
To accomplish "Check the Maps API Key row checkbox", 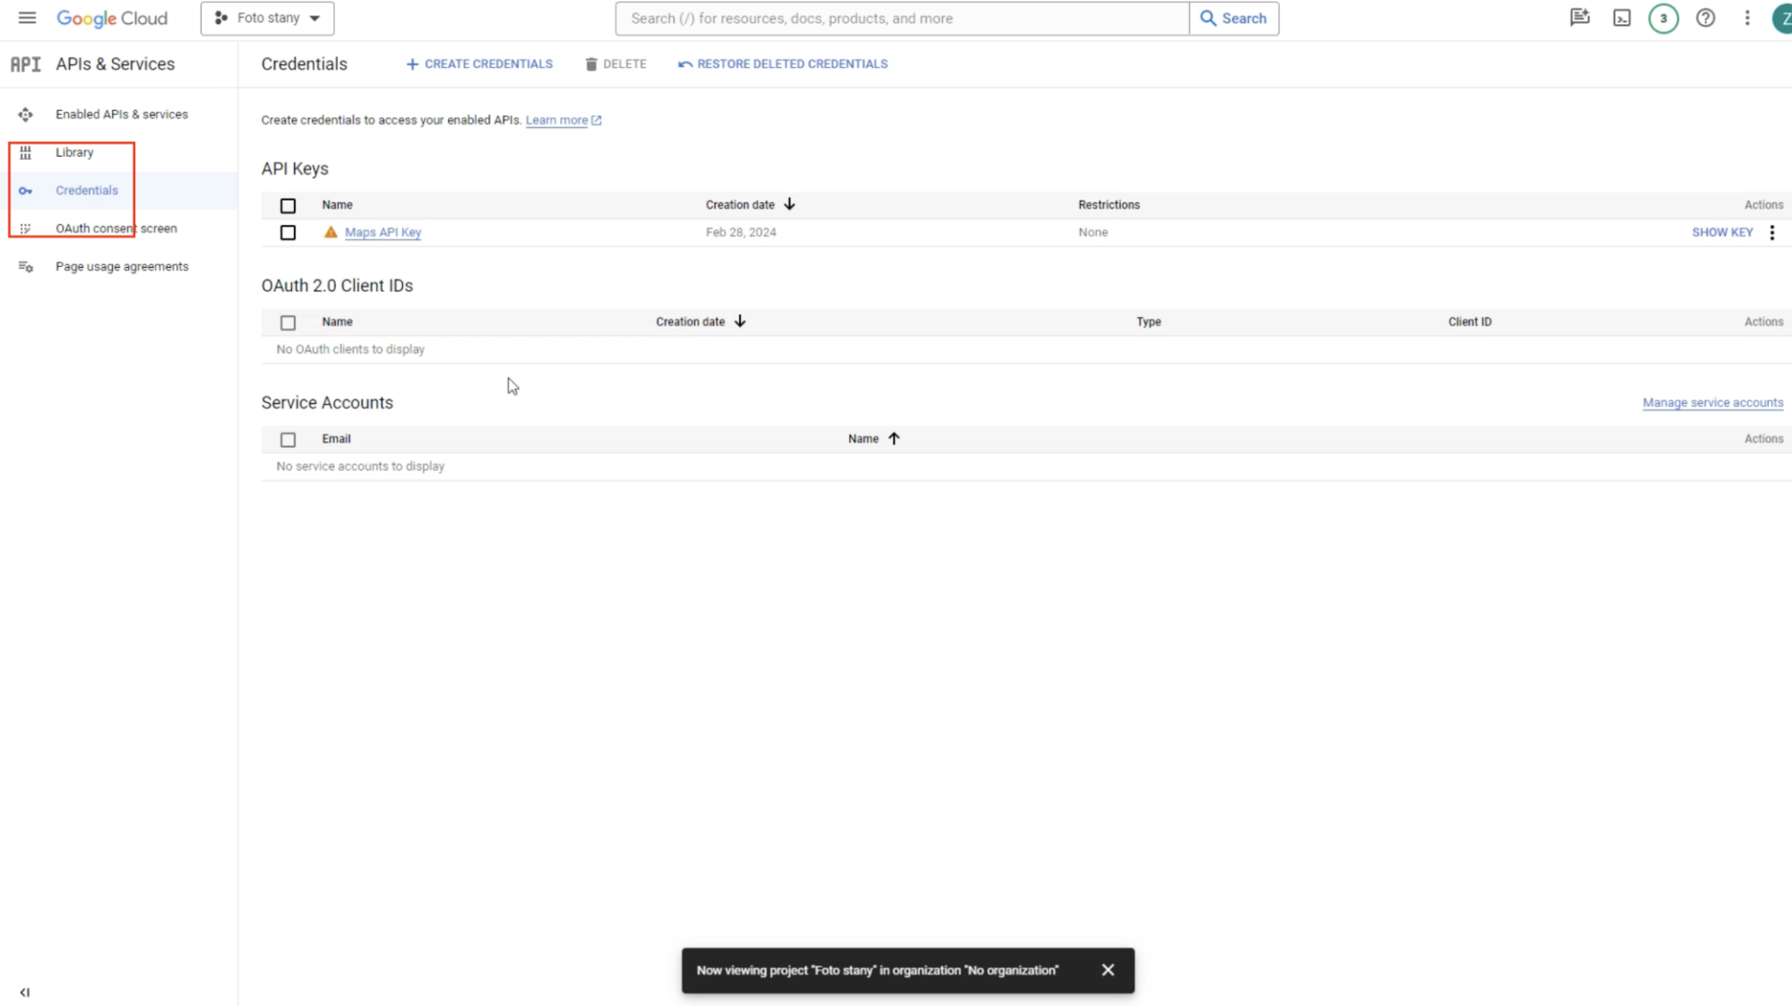I will click(287, 232).
